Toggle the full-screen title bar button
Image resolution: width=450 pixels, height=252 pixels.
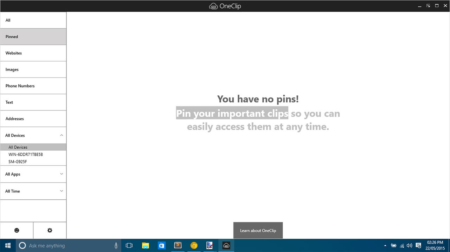pyautogui.click(x=428, y=6)
